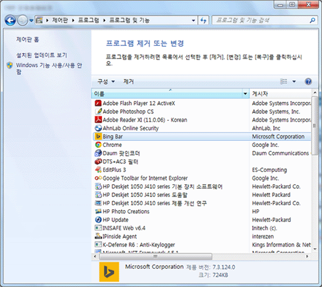The width and height of the screenshot is (322, 287).
Task: Click the horizontal scrollbar thumb
Action: [x=156, y=256]
